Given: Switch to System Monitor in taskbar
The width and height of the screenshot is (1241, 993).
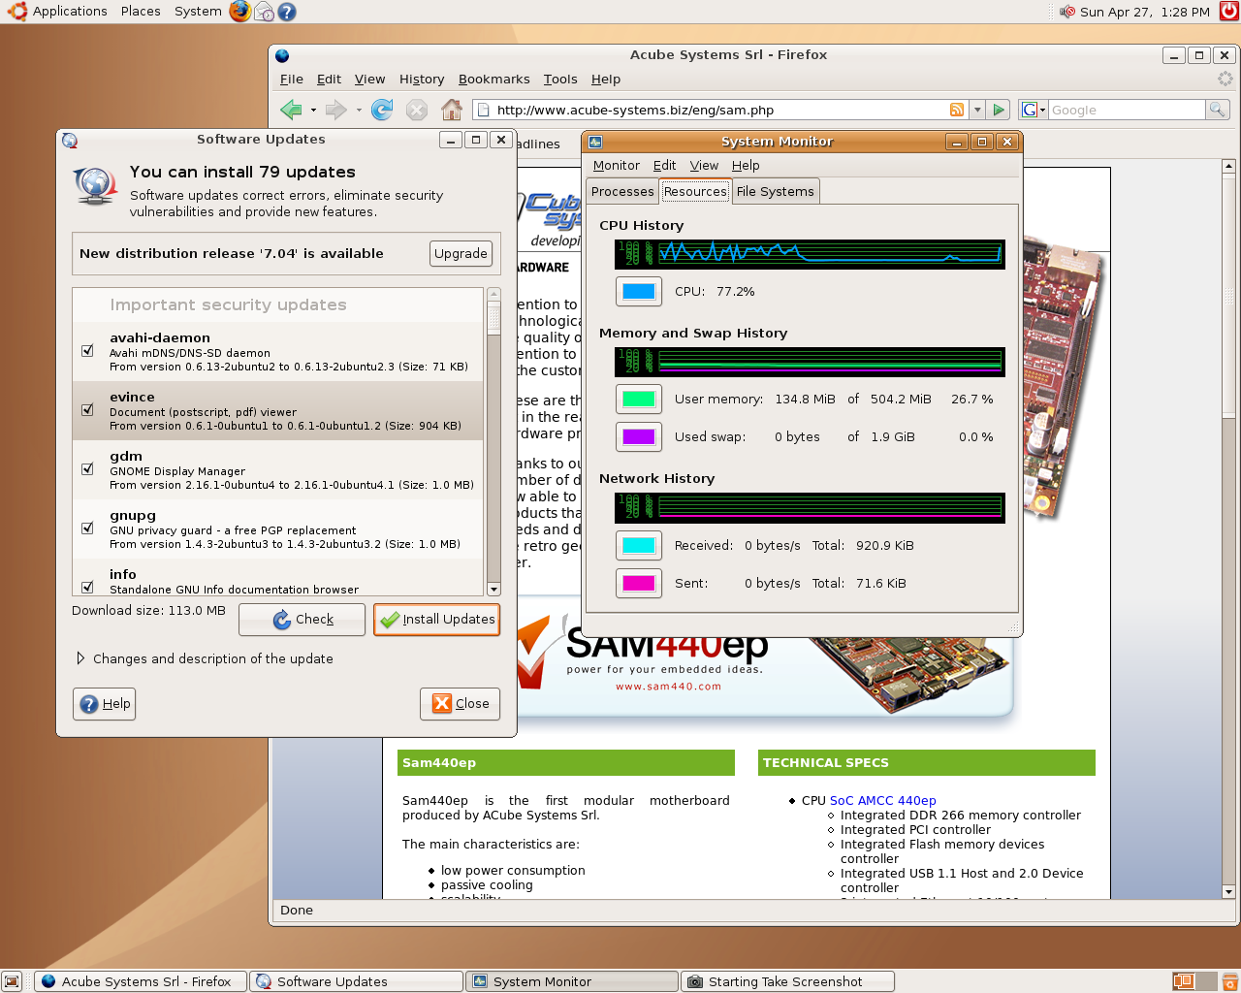Looking at the screenshot, I should pyautogui.click(x=572, y=981).
